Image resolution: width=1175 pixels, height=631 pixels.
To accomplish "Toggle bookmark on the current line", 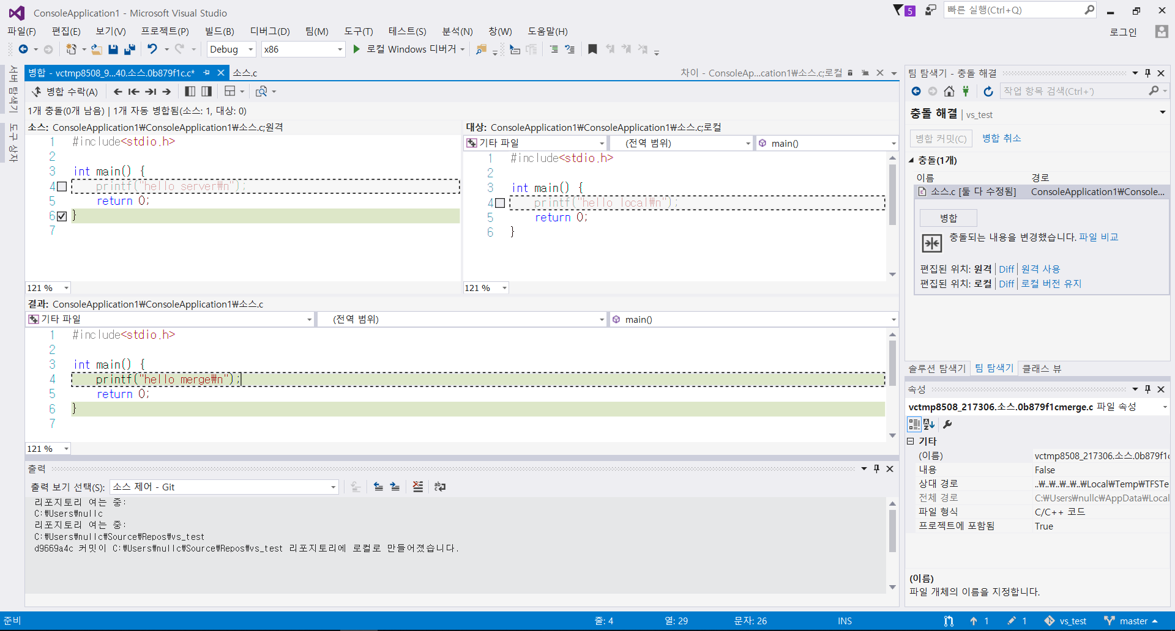I will 592,49.
